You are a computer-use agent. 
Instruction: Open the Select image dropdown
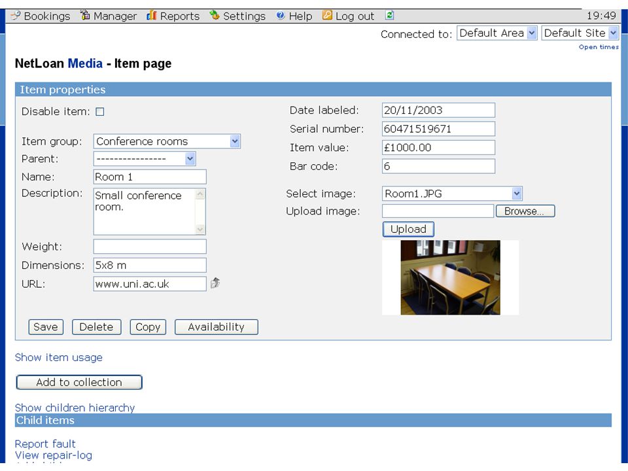click(452, 194)
